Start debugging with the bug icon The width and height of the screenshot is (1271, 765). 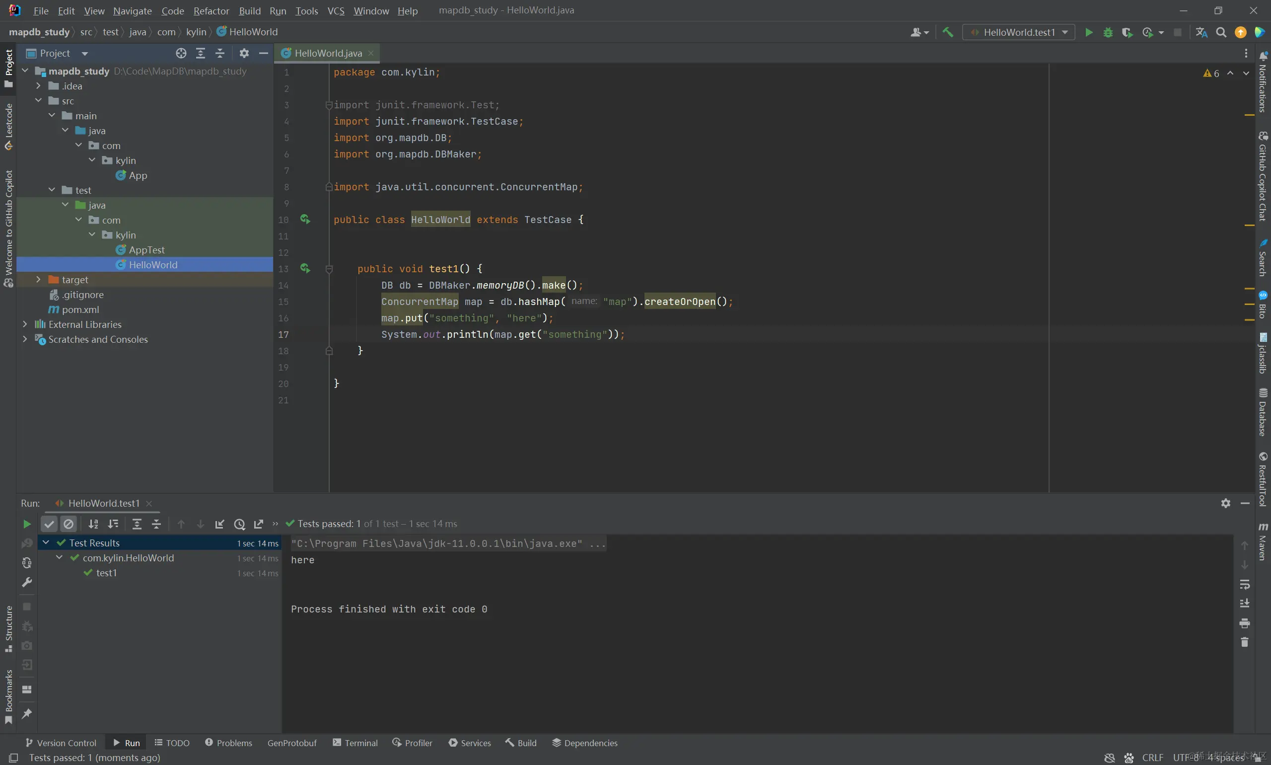pos(1108,32)
